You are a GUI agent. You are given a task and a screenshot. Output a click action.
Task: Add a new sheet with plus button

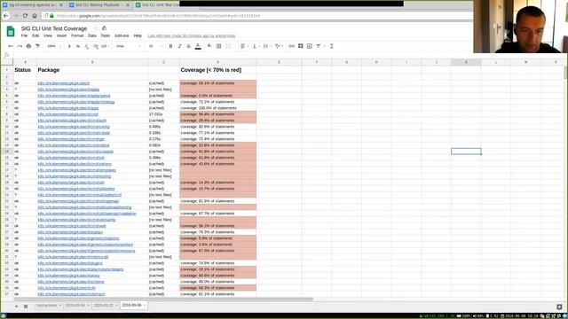coord(16,306)
